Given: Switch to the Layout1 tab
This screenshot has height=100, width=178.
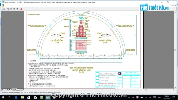Looking at the screenshot, I should pyautogui.click(x=20, y=89).
